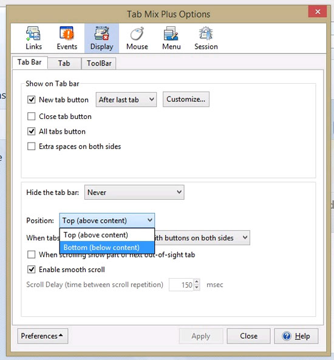
Task: Open the Preferences button menu
Action: (43, 336)
